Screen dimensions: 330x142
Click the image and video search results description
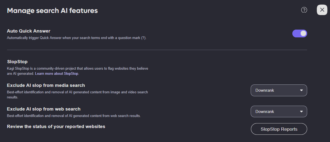tap(77, 92)
